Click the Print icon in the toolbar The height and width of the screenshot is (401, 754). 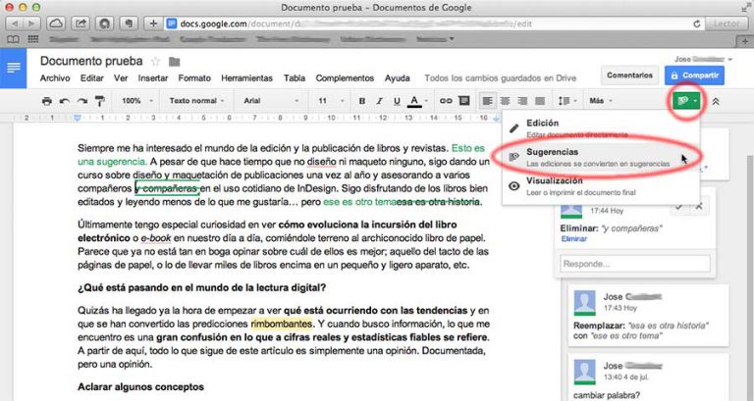click(x=47, y=101)
